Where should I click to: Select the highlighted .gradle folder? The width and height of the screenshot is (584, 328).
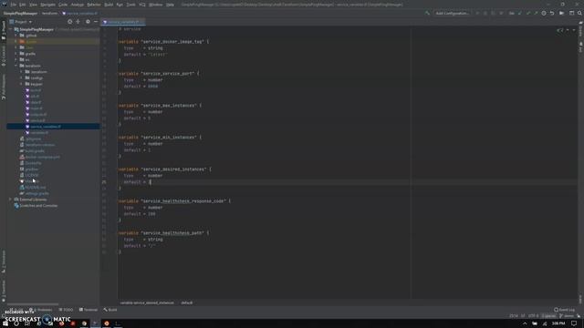point(53,42)
